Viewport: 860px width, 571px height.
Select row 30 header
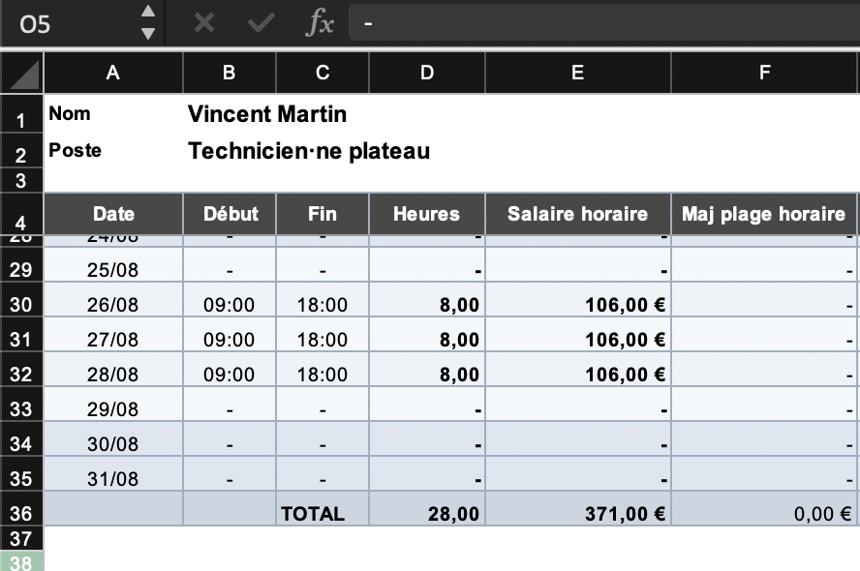click(x=21, y=305)
